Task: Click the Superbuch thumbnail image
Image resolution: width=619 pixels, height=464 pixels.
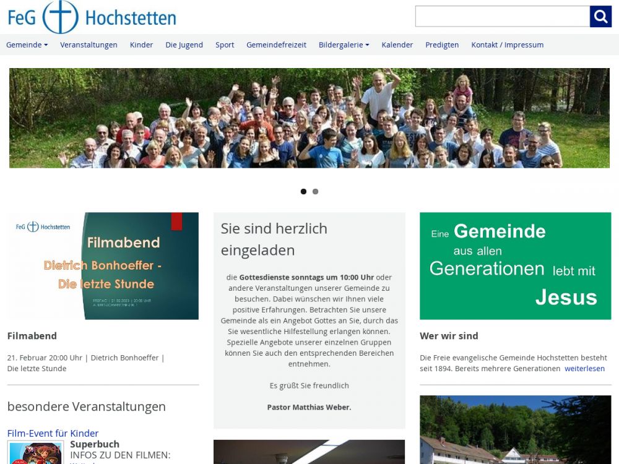Action: click(x=35, y=453)
